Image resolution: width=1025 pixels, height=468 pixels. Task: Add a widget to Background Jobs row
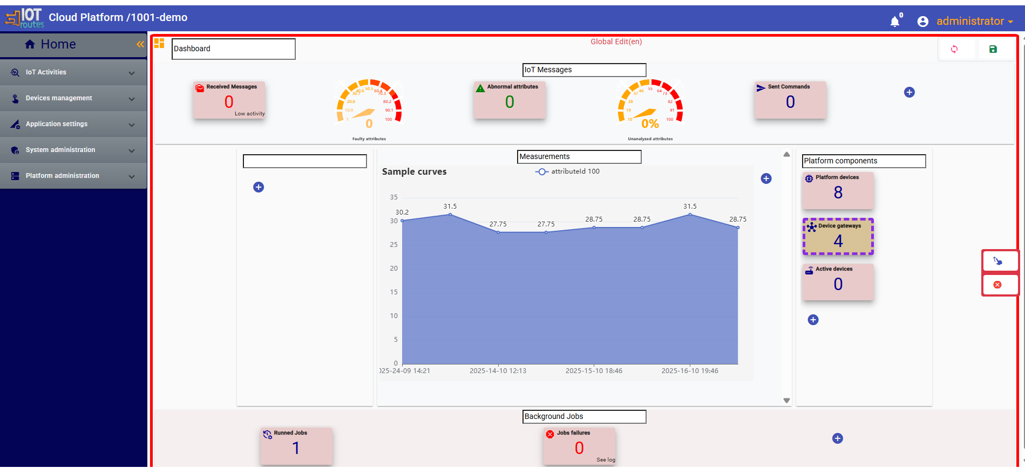pyautogui.click(x=837, y=438)
